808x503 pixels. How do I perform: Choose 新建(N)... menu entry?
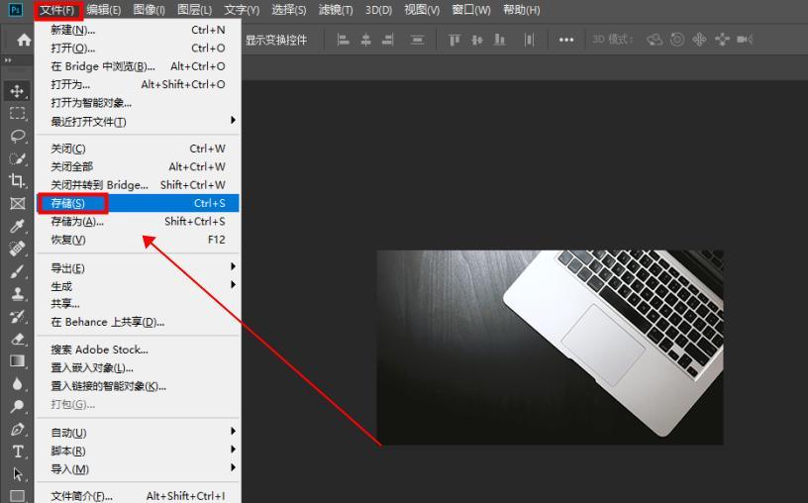(x=137, y=30)
